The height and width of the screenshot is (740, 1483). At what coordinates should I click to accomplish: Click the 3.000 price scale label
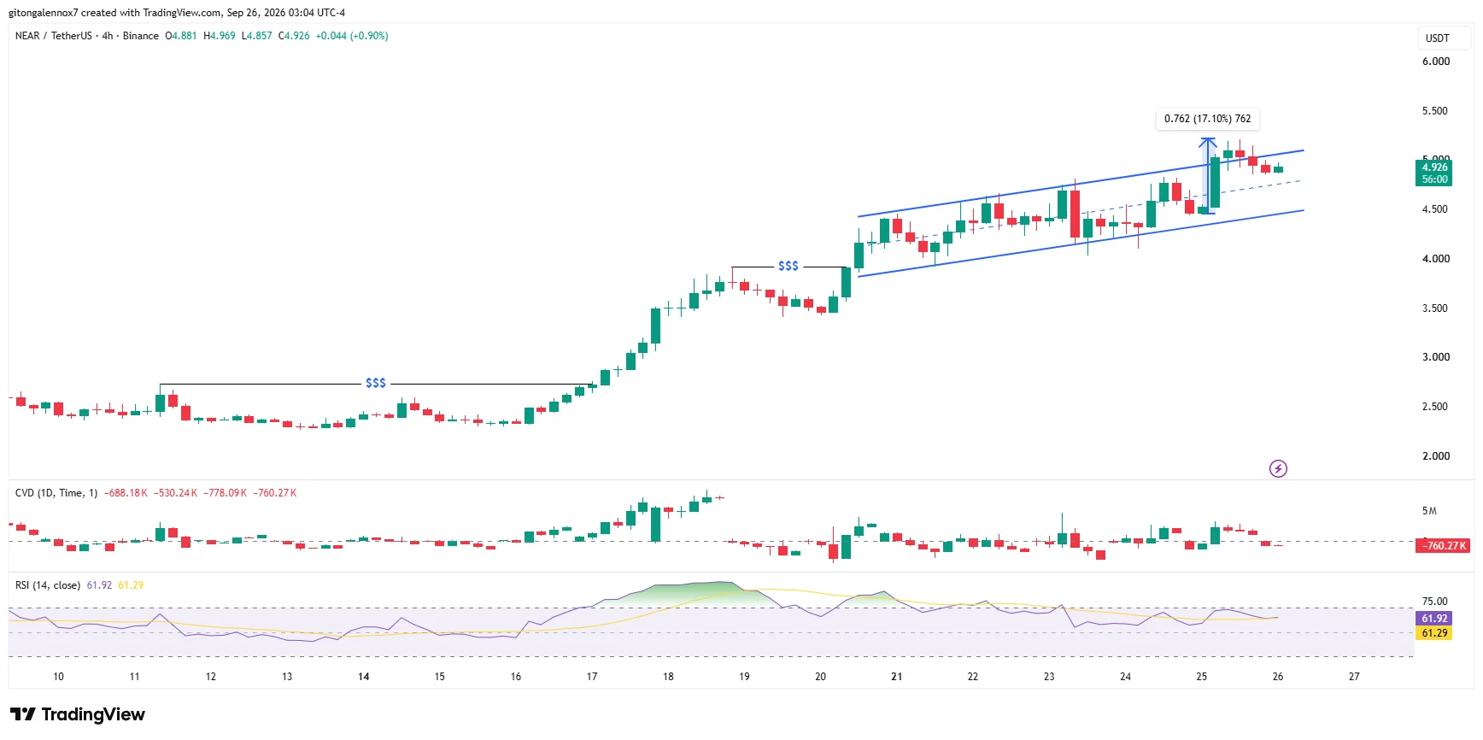(1436, 357)
